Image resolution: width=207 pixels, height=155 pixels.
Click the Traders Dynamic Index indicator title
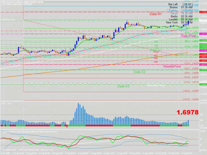coord(29,132)
